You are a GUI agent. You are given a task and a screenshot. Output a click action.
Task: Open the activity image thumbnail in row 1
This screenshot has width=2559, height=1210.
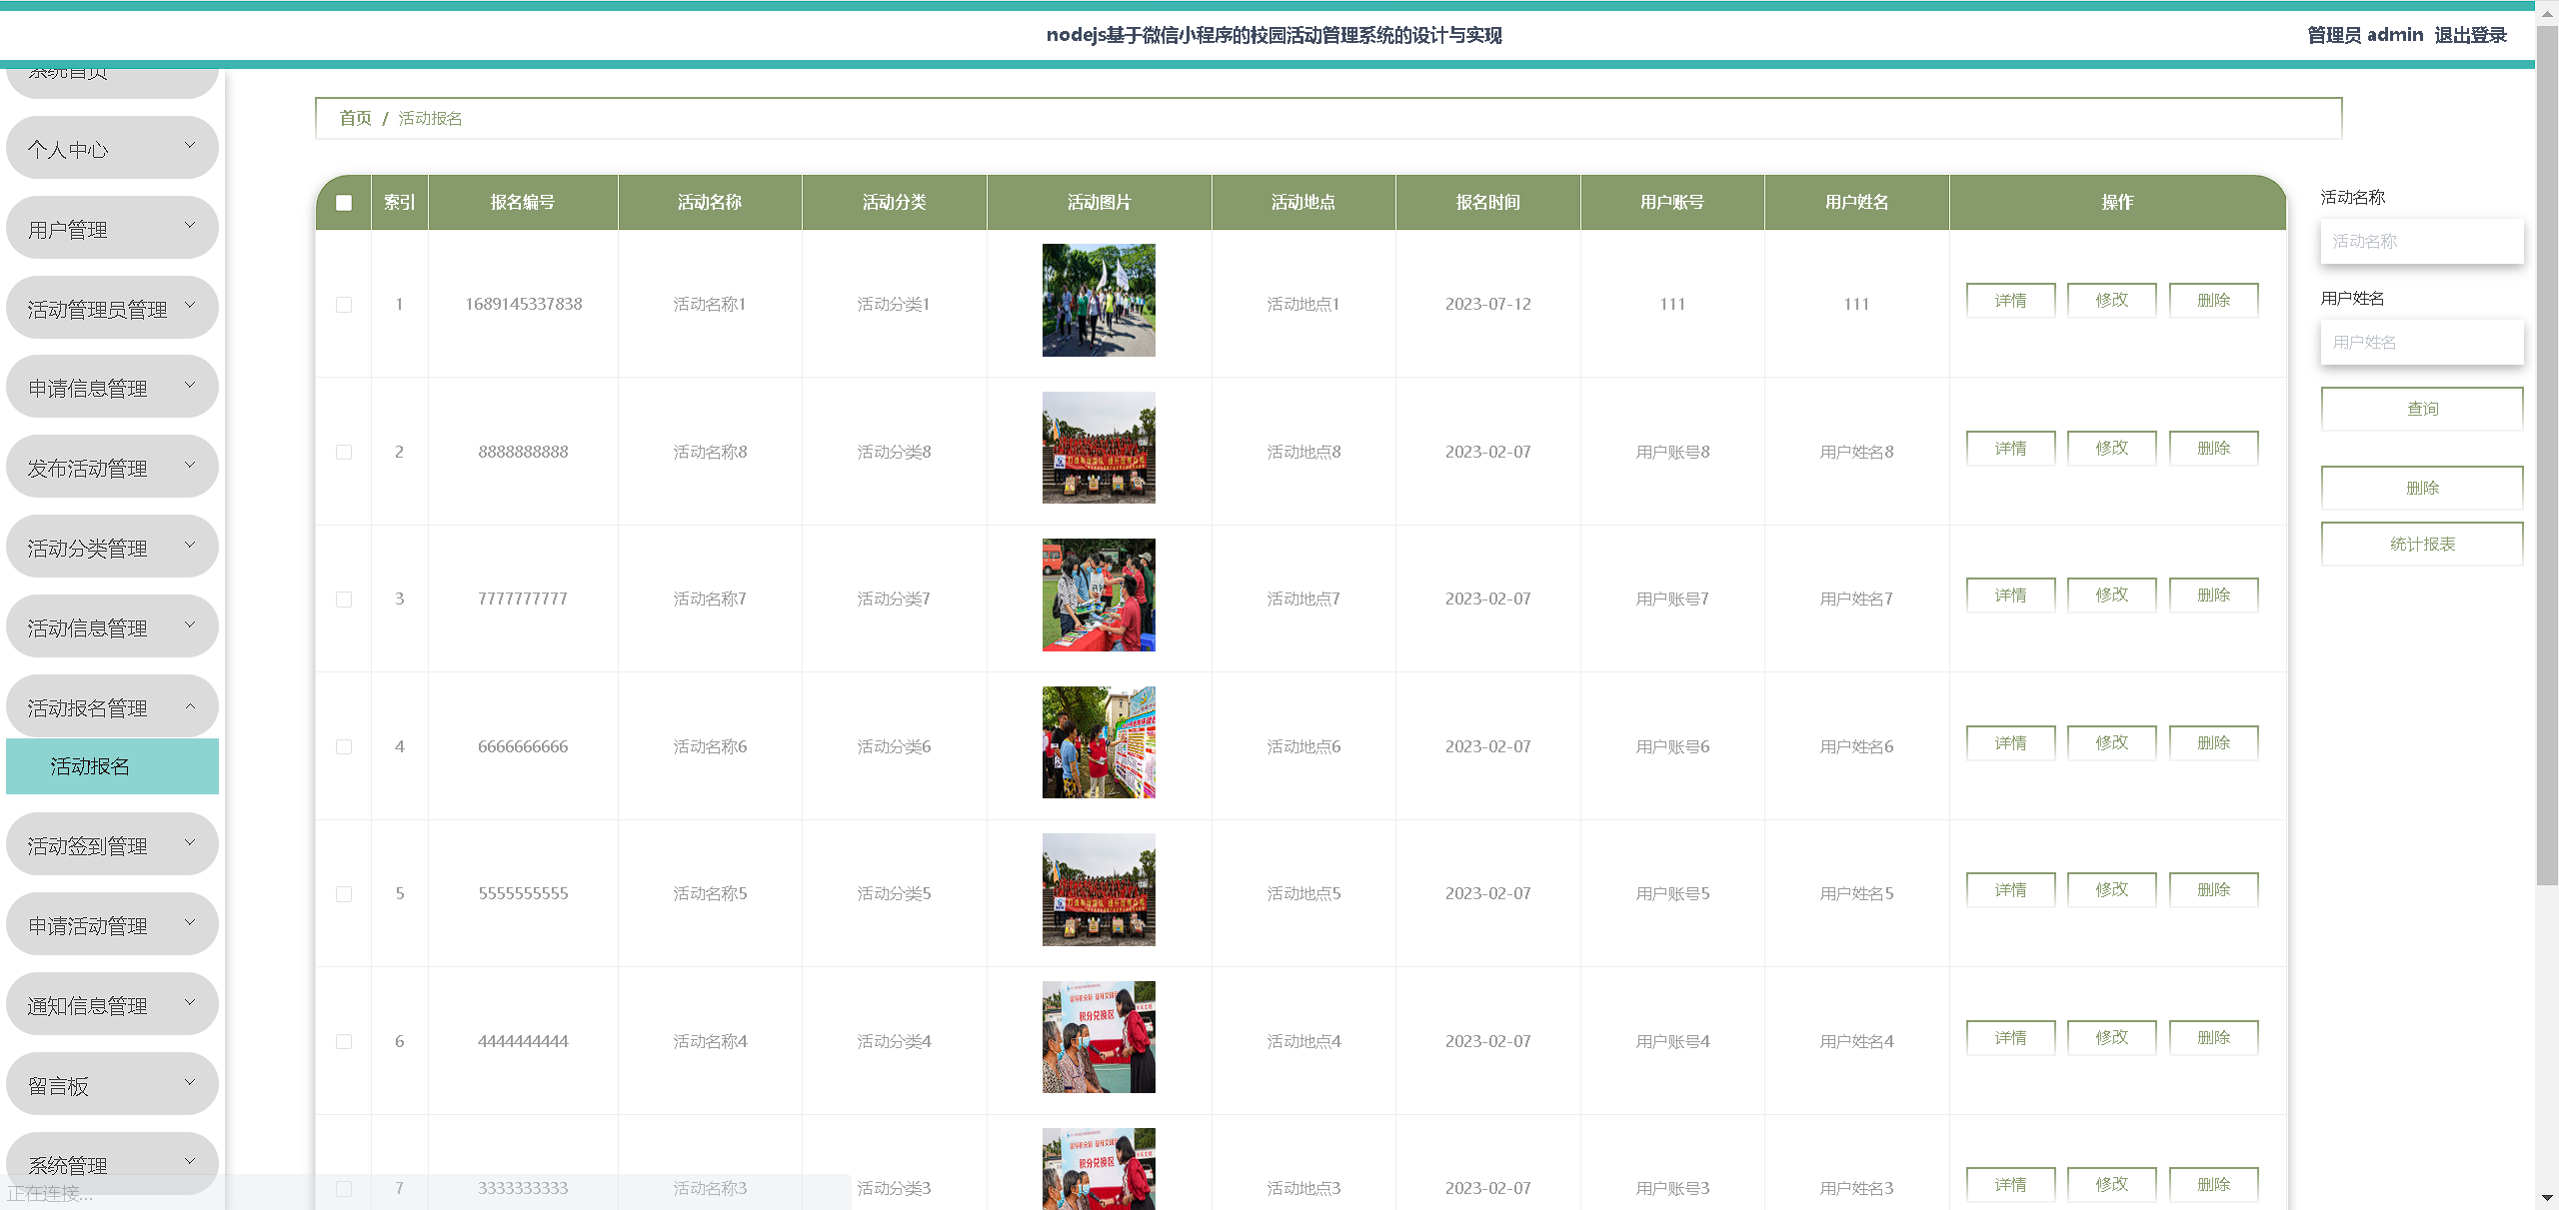(x=1098, y=300)
